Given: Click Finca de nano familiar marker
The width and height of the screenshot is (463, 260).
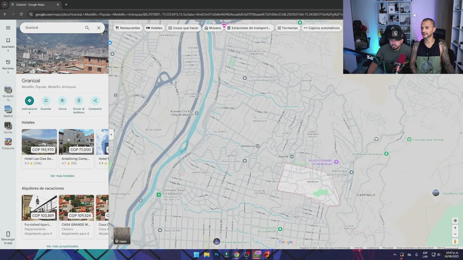Looking at the screenshot, I should [409, 139].
